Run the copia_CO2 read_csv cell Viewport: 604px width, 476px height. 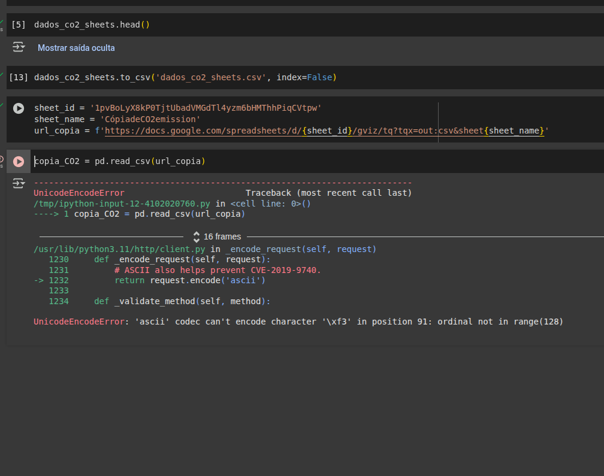point(19,161)
